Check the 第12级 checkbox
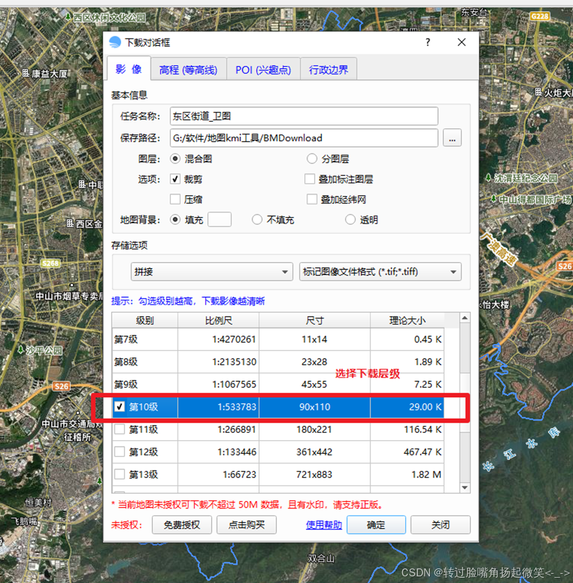Viewport: 573px width, 583px height. 119,452
